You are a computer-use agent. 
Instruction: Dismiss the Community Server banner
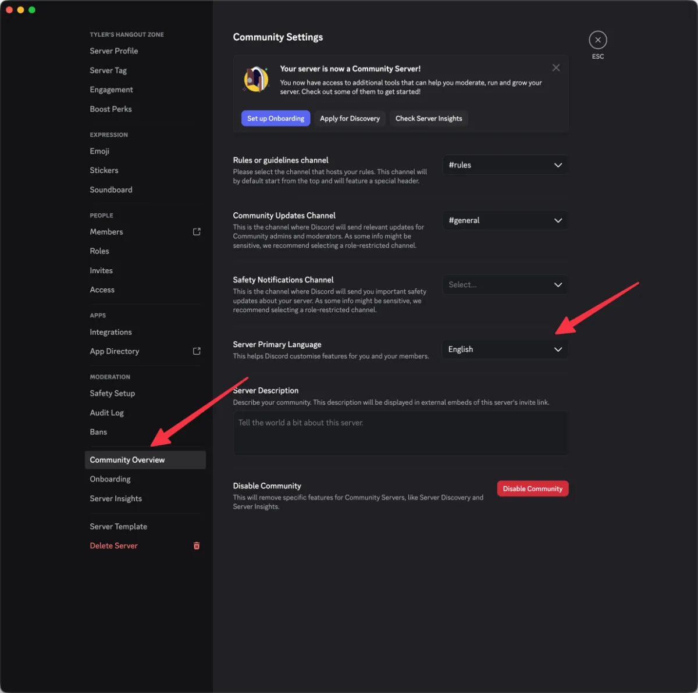(x=556, y=68)
